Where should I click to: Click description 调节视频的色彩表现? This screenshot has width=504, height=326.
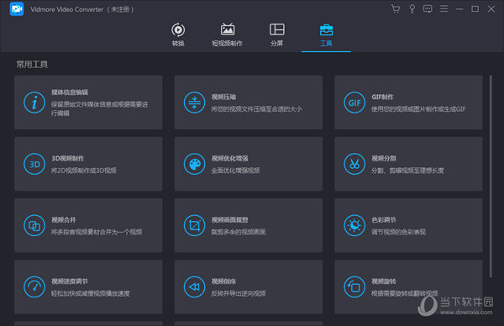pyautogui.click(x=398, y=232)
